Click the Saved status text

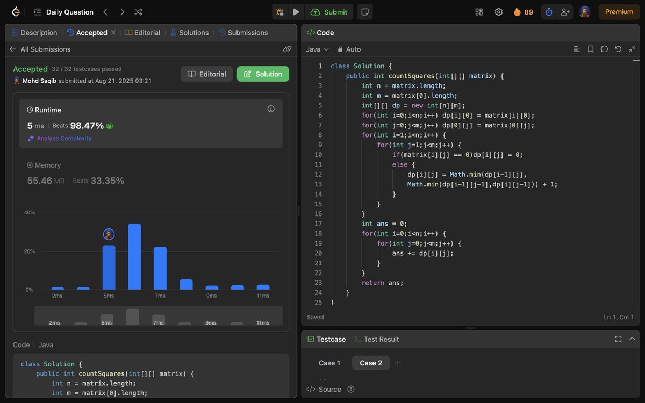tap(316, 317)
